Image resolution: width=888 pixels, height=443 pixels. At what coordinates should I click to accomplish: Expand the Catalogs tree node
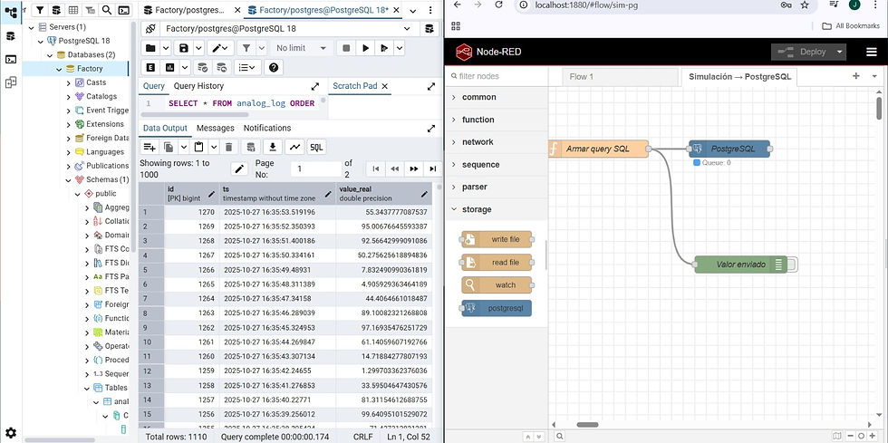tap(69, 96)
